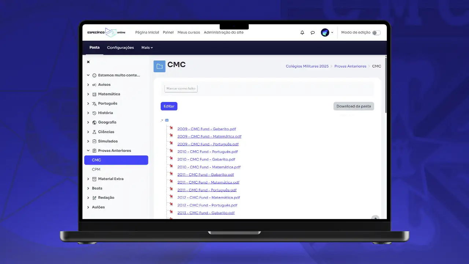The image size is (469, 264).
Task: Click the user profile avatar
Action: (x=325, y=33)
